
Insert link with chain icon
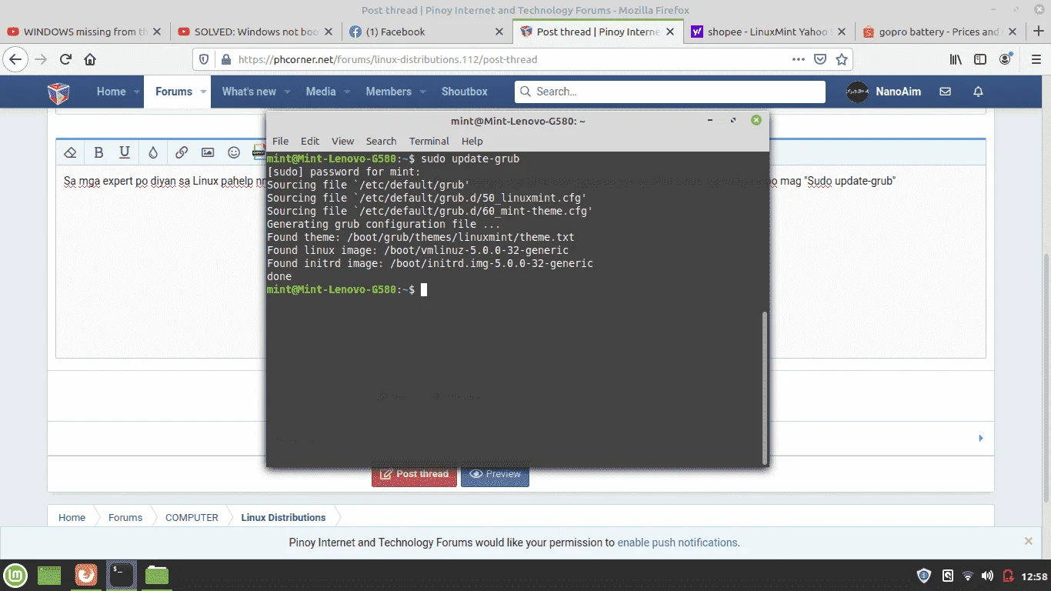coord(182,152)
